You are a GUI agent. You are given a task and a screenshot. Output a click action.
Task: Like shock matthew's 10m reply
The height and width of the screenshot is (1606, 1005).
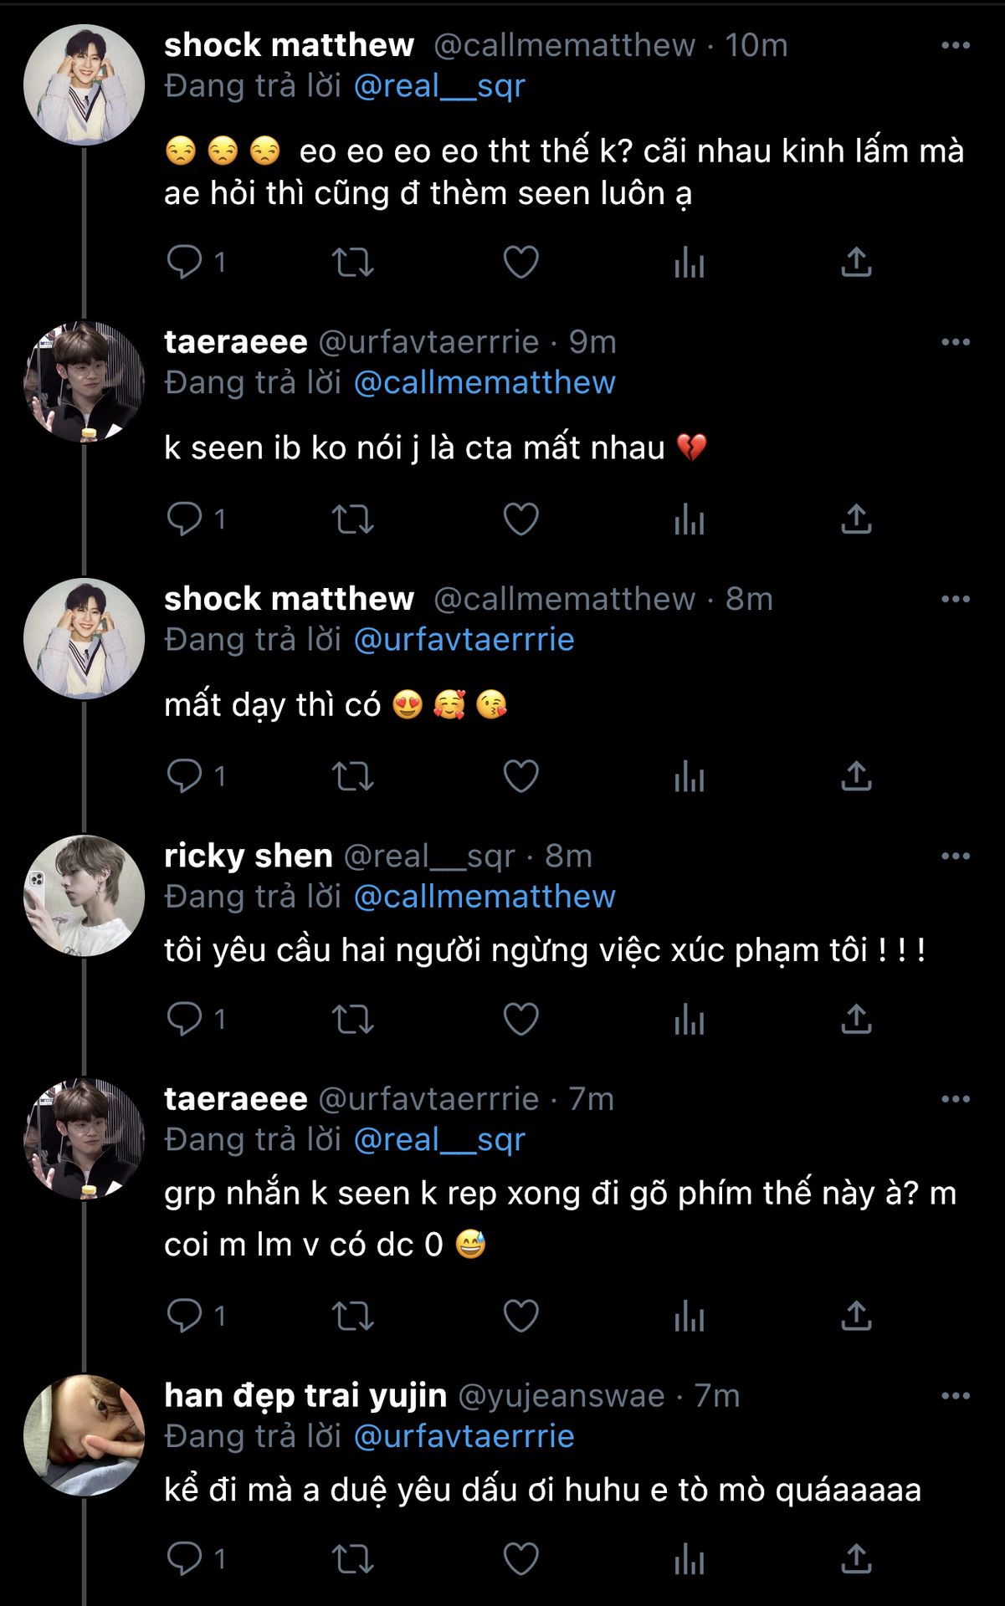tap(520, 263)
